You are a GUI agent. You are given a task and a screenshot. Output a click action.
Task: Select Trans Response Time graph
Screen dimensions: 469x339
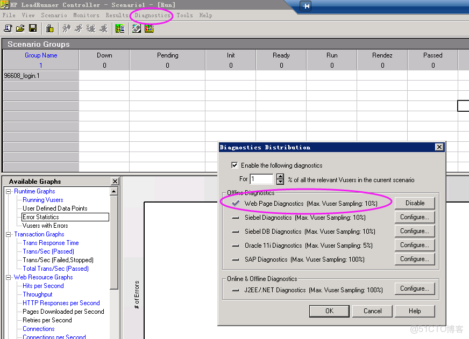tap(51, 243)
